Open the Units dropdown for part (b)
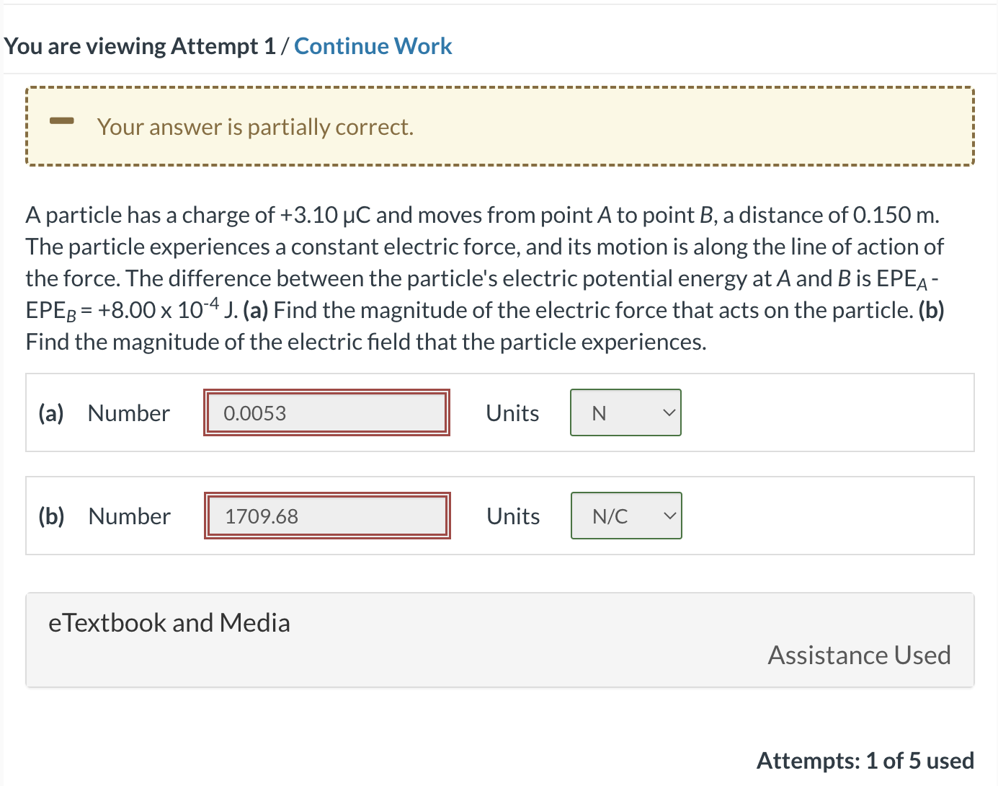This screenshot has height=786, width=998. pyautogui.click(x=625, y=516)
